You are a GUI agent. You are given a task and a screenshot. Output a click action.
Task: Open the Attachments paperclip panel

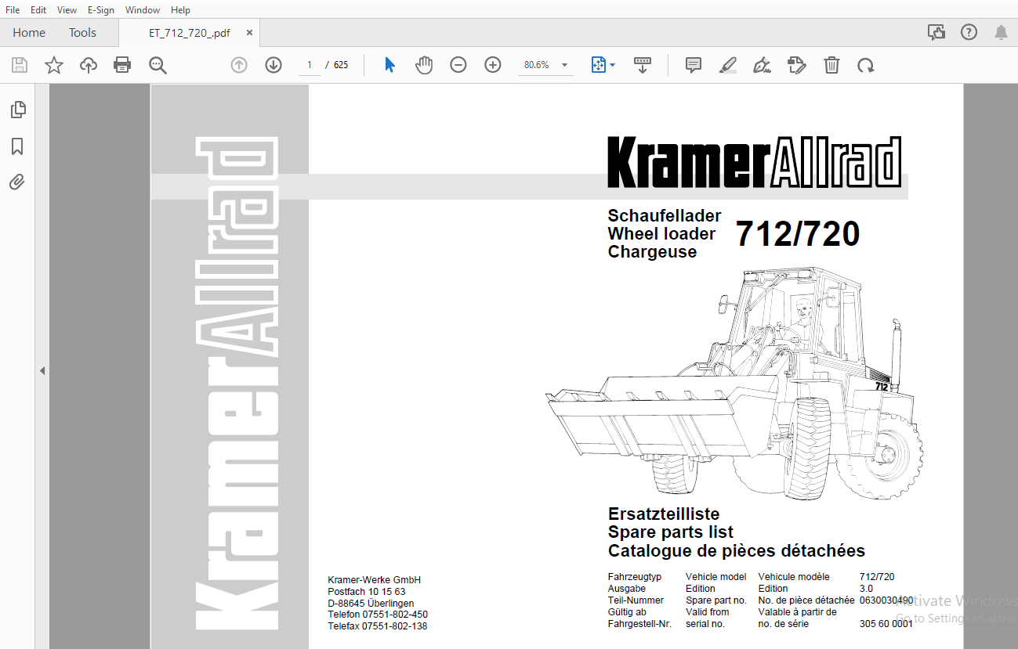(x=17, y=183)
